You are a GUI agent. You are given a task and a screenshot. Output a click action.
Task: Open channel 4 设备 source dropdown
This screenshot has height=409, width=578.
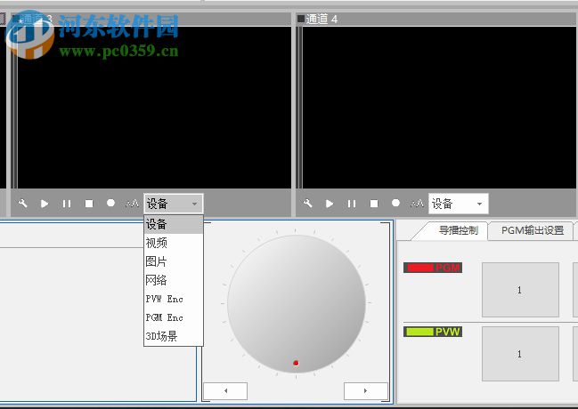click(x=458, y=204)
